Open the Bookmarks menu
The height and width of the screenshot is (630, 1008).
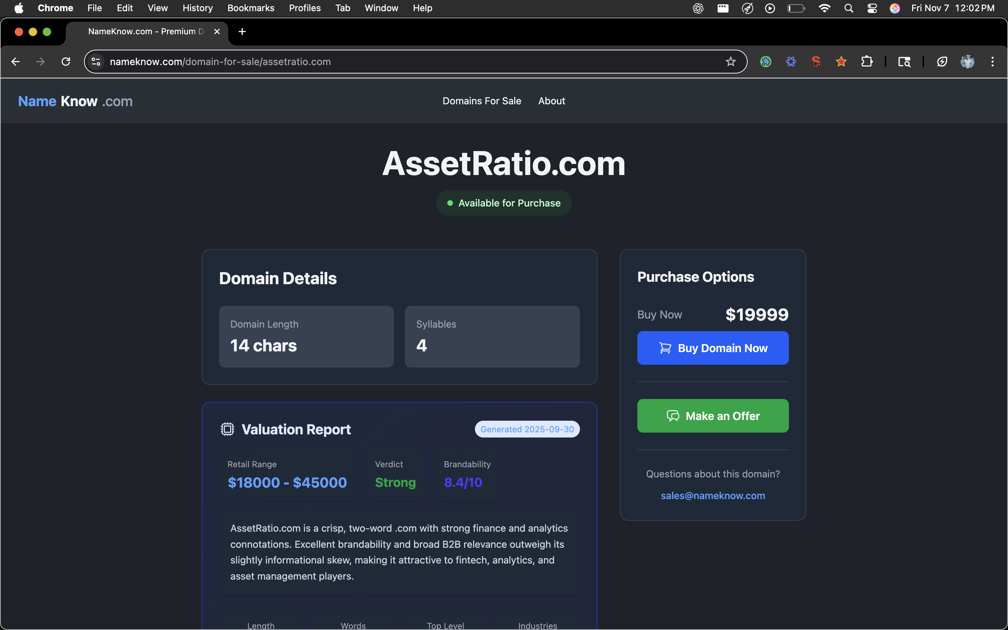click(x=251, y=8)
